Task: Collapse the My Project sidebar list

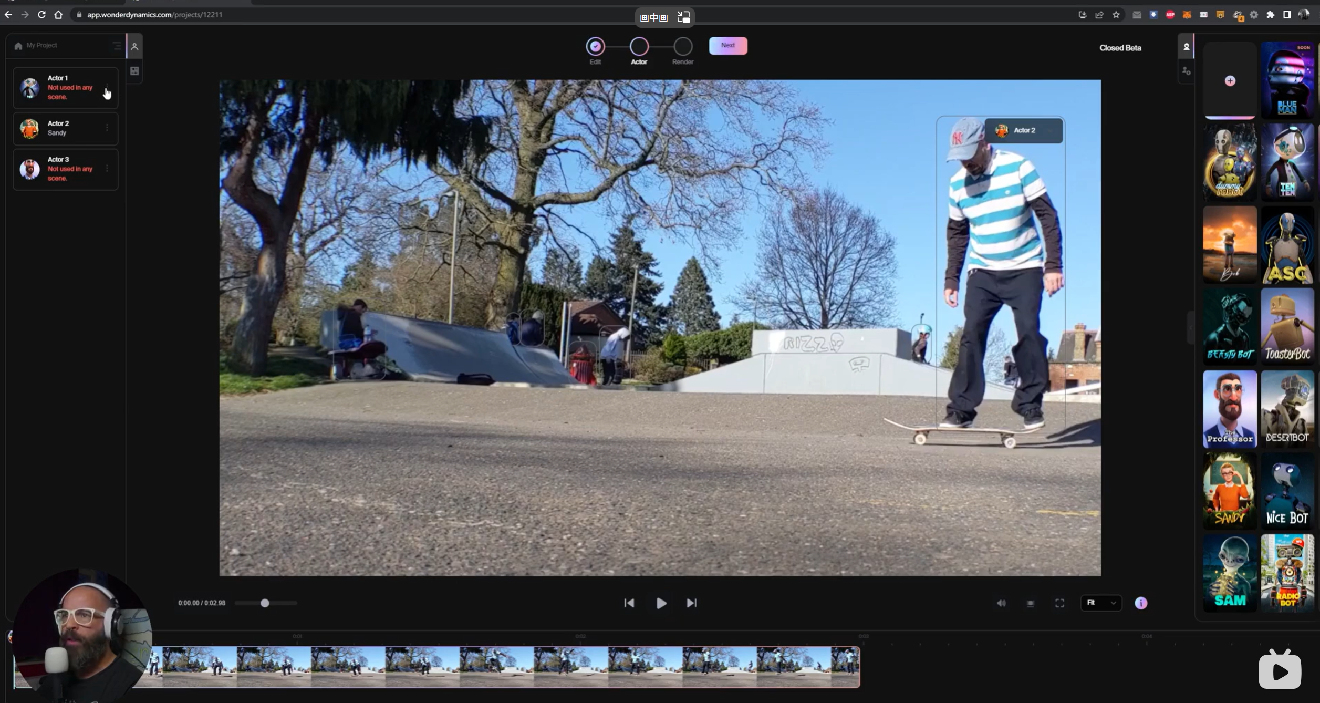Action: coord(117,46)
